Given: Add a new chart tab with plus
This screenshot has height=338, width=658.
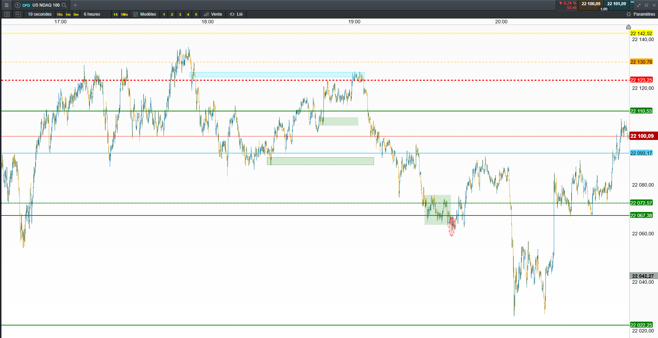Looking at the screenshot, I should tap(75, 5).
